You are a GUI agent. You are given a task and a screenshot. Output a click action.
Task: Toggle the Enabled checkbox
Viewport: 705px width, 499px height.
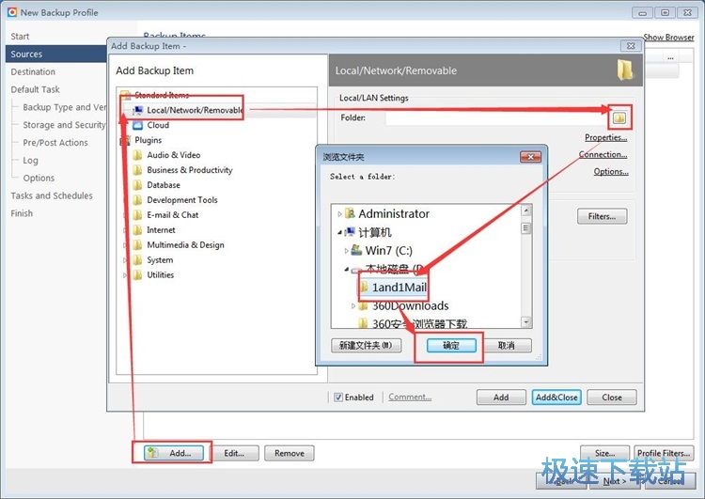pos(338,398)
